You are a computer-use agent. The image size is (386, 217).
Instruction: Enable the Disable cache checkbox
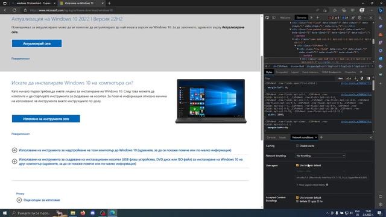(x=297, y=146)
